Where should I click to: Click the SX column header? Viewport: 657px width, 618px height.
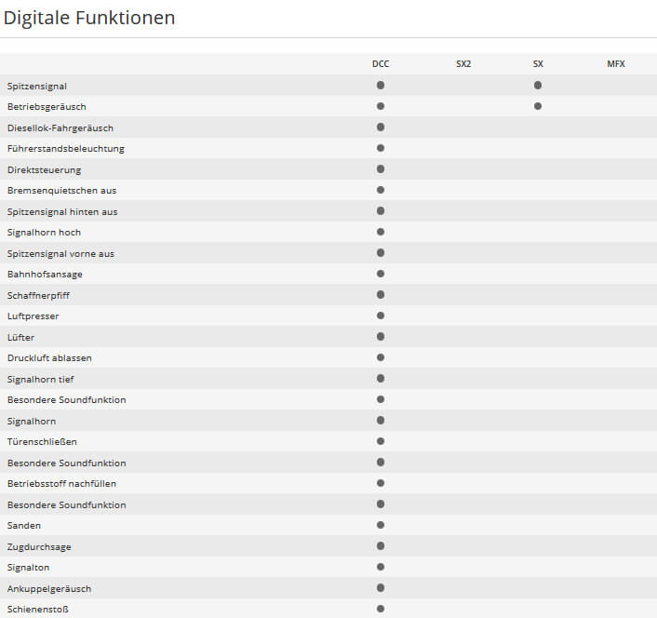538,64
